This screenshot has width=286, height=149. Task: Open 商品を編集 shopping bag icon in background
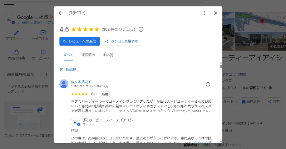16,52
